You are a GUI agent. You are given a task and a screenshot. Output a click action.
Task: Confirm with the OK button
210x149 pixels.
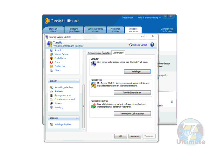point(121,136)
